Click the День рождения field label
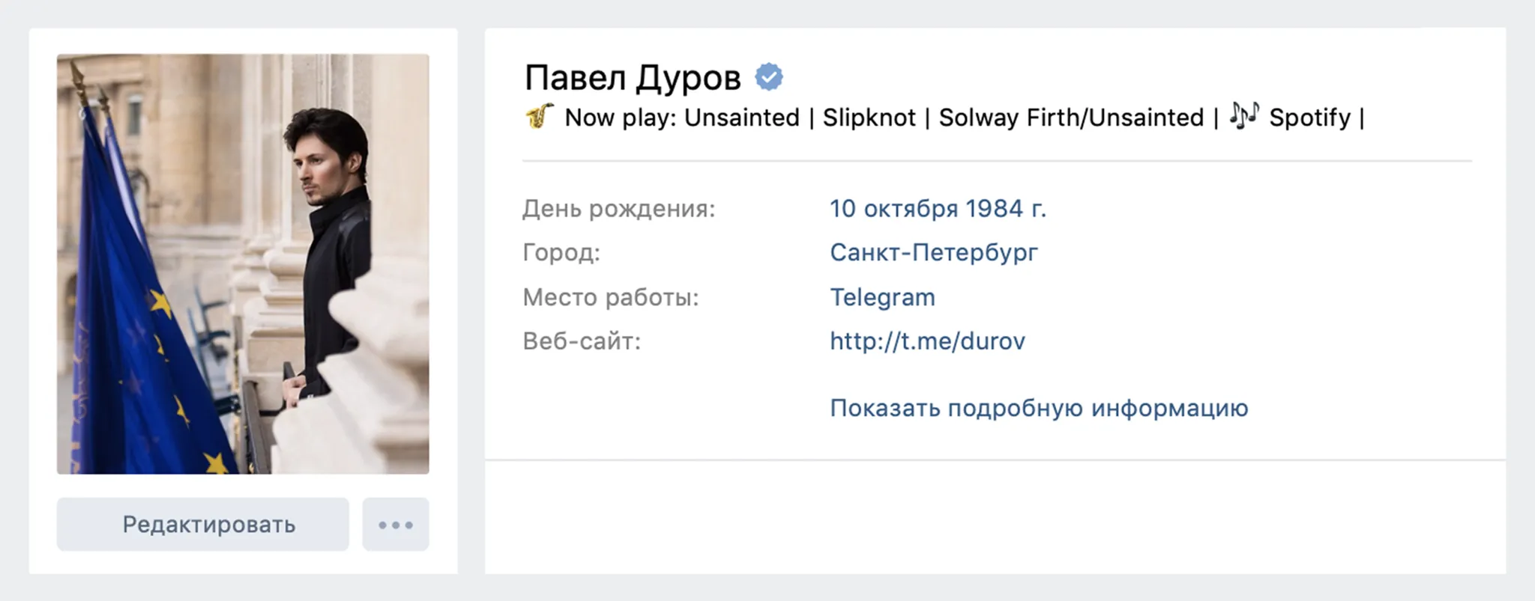The image size is (1535, 601). (x=619, y=209)
